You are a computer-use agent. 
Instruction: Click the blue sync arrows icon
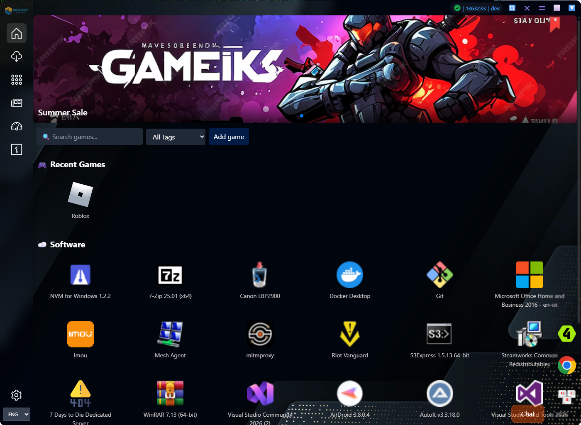pos(512,8)
